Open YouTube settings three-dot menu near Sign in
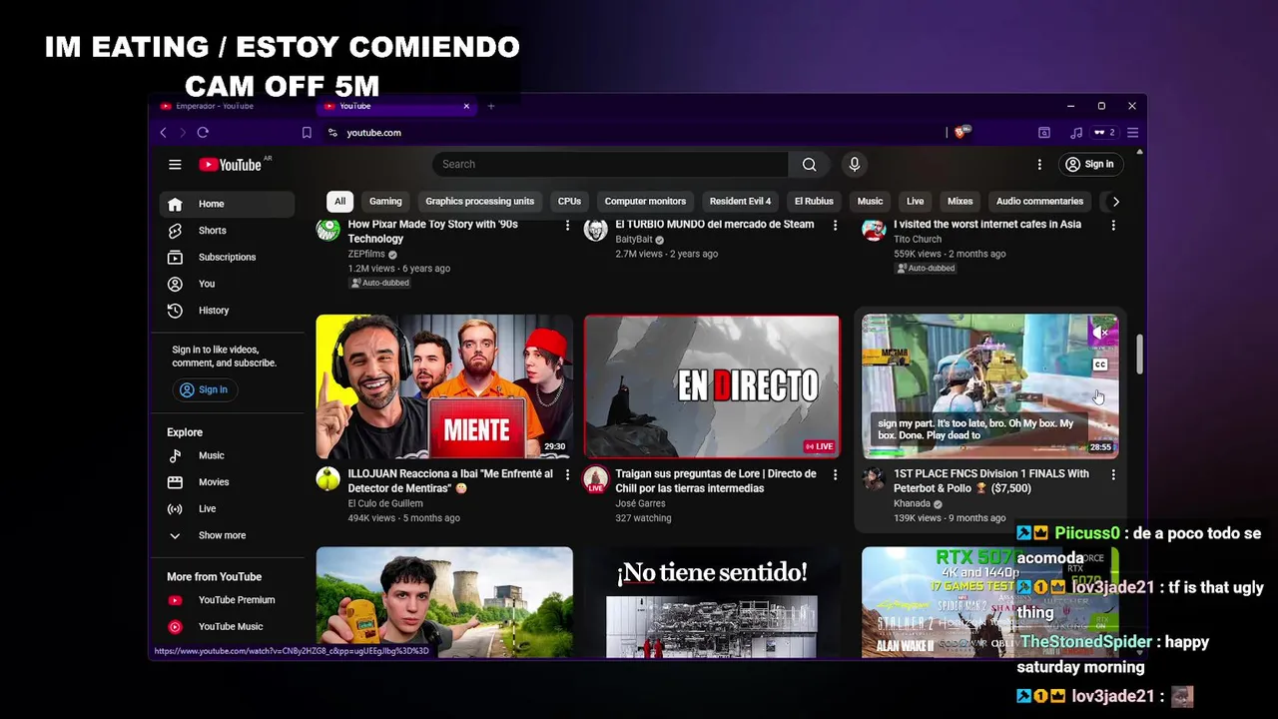Viewport: 1278px width, 719px height. point(1039,164)
